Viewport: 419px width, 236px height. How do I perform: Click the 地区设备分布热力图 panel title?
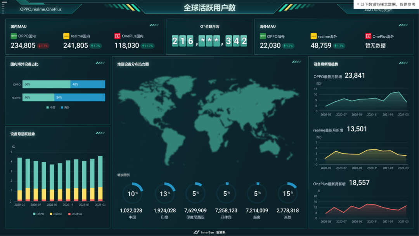tap(133, 64)
